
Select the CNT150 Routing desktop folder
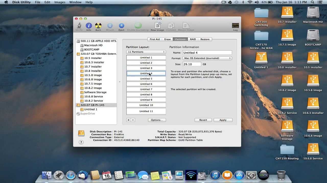click(x=287, y=152)
